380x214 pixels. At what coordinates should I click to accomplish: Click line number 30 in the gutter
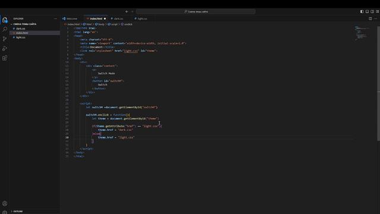coord(67,137)
